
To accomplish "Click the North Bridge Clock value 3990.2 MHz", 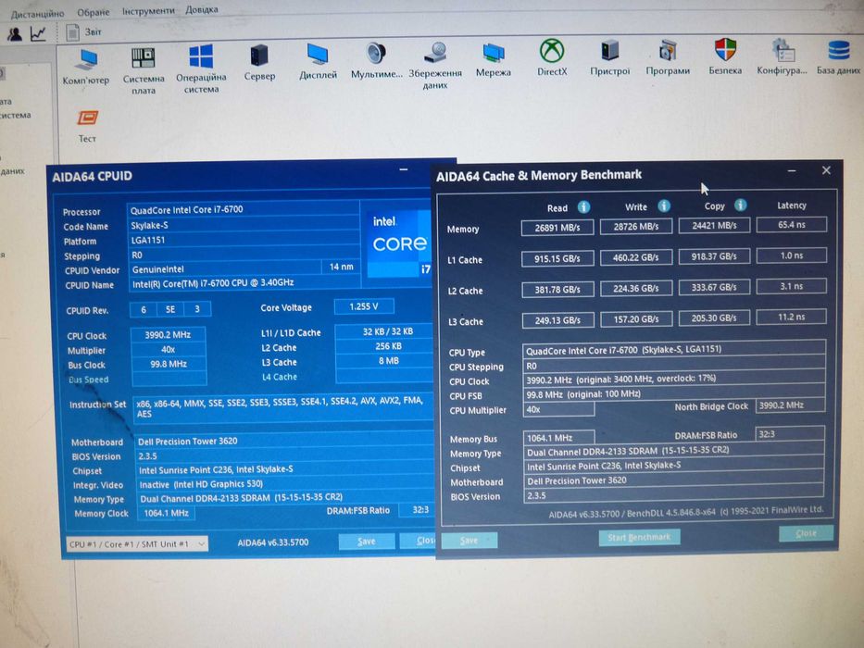I will pyautogui.click(x=790, y=405).
